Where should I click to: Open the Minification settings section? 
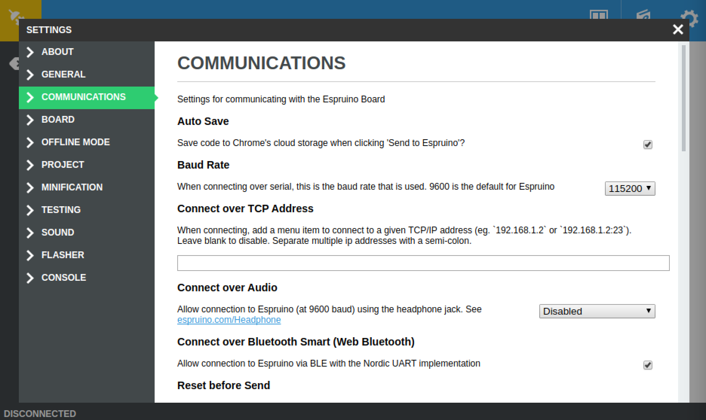click(87, 188)
